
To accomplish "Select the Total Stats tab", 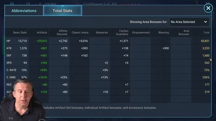I will pos(62,11).
